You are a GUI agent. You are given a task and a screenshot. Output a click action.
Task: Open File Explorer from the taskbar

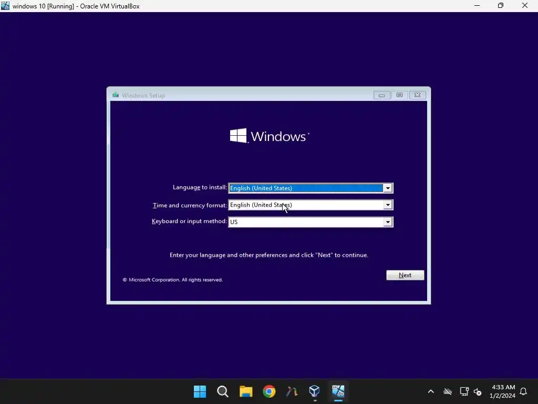point(246,391)
